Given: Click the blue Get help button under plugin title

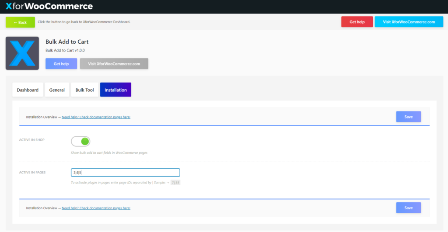Looking at the screenshot, I should point(61,64).
